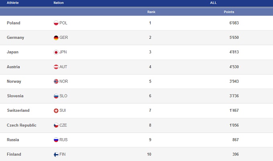Screen dimensions: 273x161
Task: Click the Finland flag icon
Action: [x=56, y=154]
